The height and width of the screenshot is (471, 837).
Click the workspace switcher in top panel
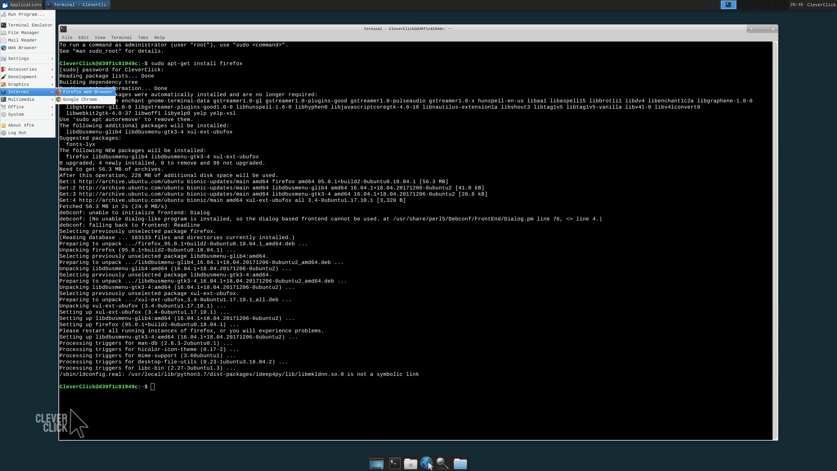(728, 5)
